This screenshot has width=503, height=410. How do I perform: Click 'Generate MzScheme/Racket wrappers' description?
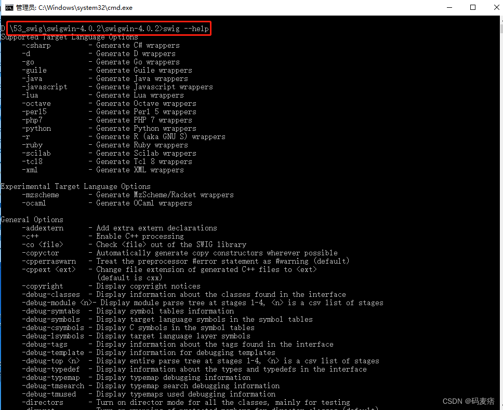[x=165, y=195]
